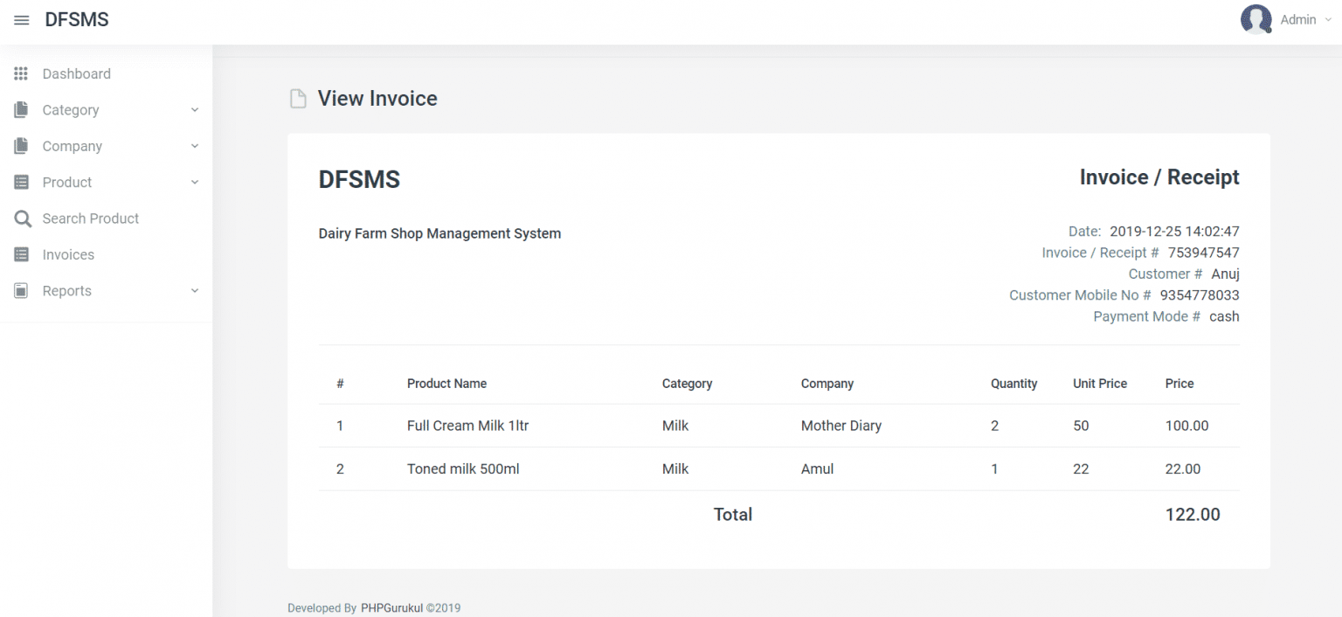
Task: Click the price value 22.00
Action: click(x=1183, y=469)
